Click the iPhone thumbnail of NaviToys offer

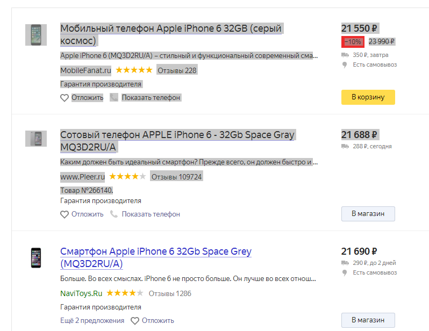click(x=36, y=258)
